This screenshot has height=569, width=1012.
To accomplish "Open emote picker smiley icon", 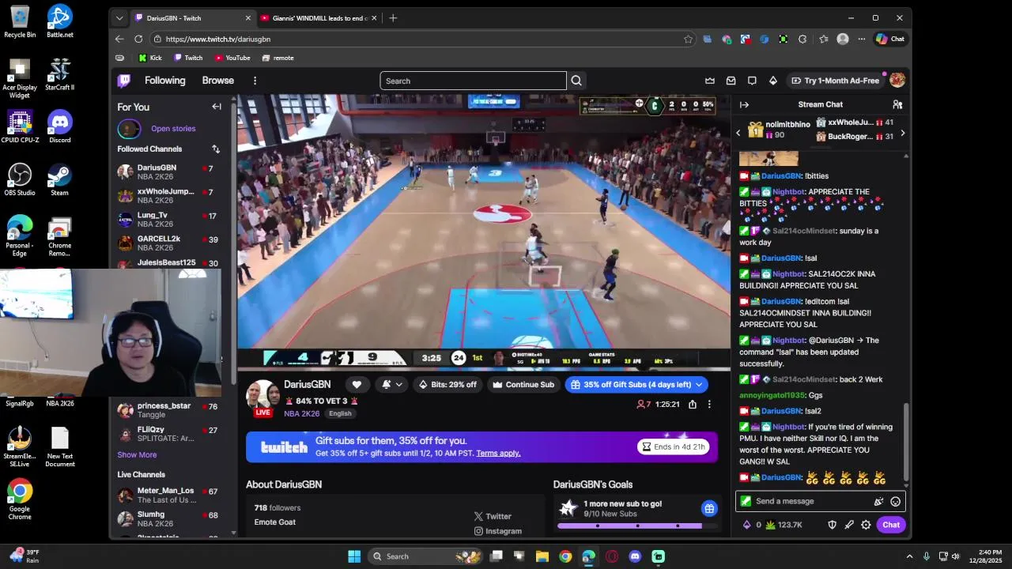I will click(x=895, y=501).
